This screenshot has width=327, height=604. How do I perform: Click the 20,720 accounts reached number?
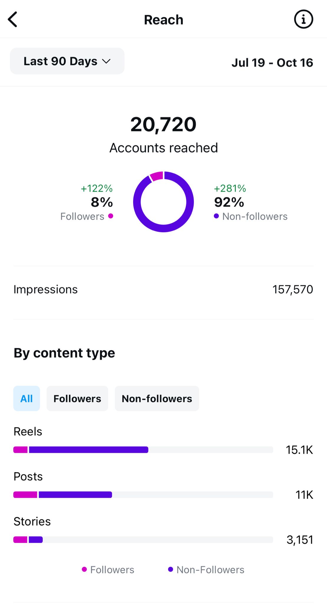tap(163, 124)
